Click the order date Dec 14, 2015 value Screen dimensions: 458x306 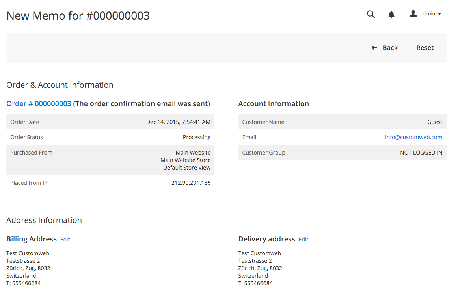click(178, 122)
